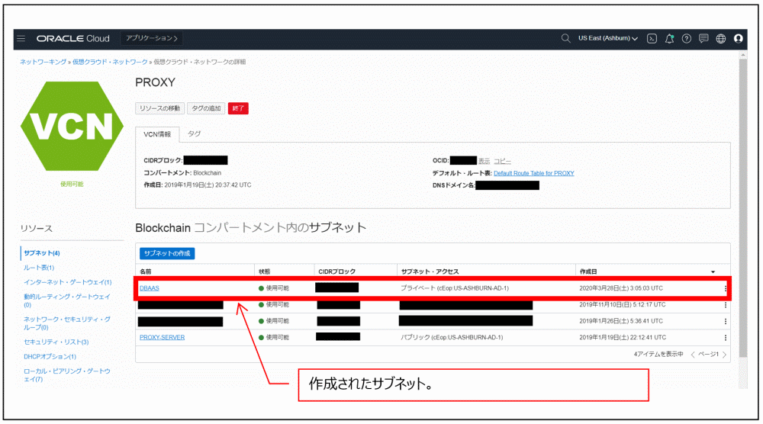Image resolution: width=763 pixels, height=424 pixels.
Task: Click the サブネットの作成 button
Action: click(167, 253)
